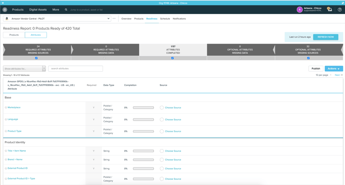The height and width of the screenshot is (185, 345).
Task: Switch to the Notifications tab
Action: 179,19
